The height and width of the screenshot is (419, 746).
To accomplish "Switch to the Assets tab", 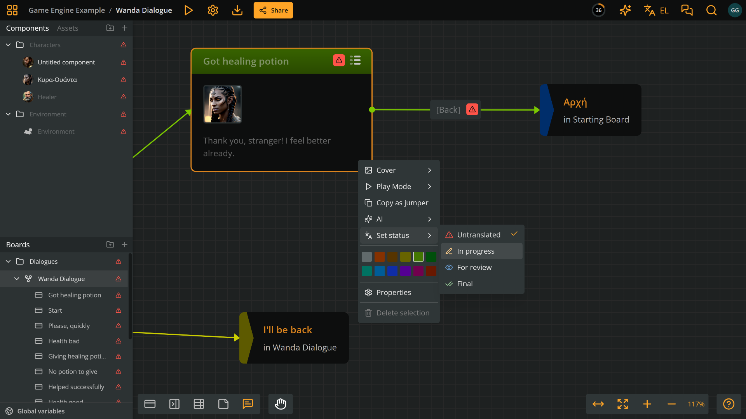I will (67, 28).
